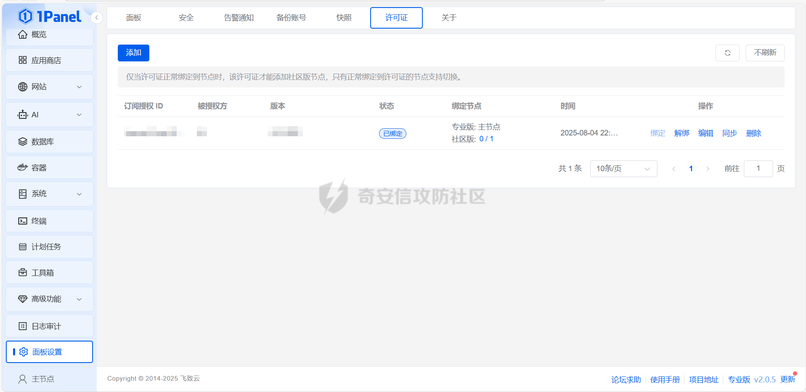Click the v2.0.5 version label
This screenshot has width=806, height=392.
(x=765, y=380)
